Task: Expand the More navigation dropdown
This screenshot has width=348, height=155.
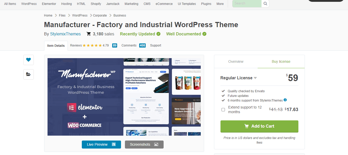Action: (220, 4)
